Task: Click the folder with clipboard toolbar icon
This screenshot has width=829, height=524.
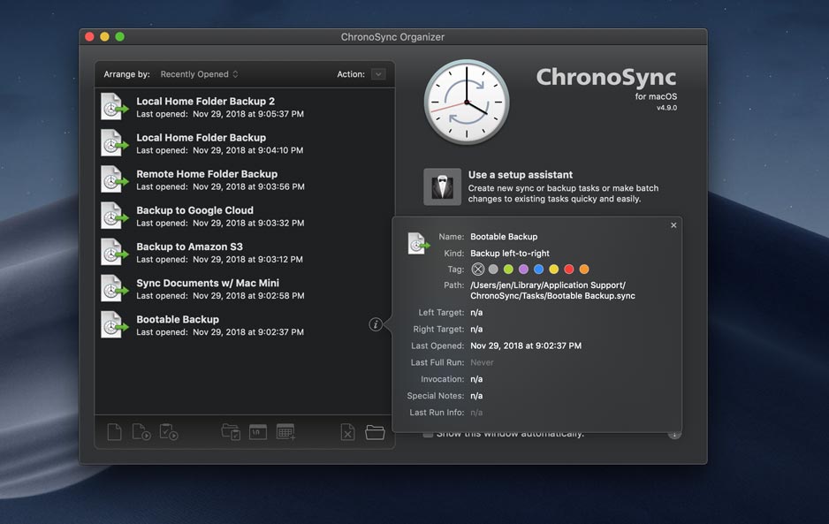Action: [231, 432]
